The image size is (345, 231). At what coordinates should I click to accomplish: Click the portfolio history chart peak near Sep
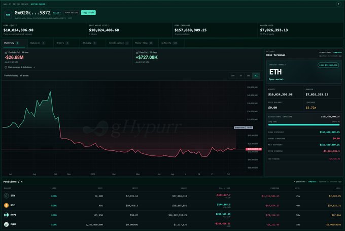point(50,91)
